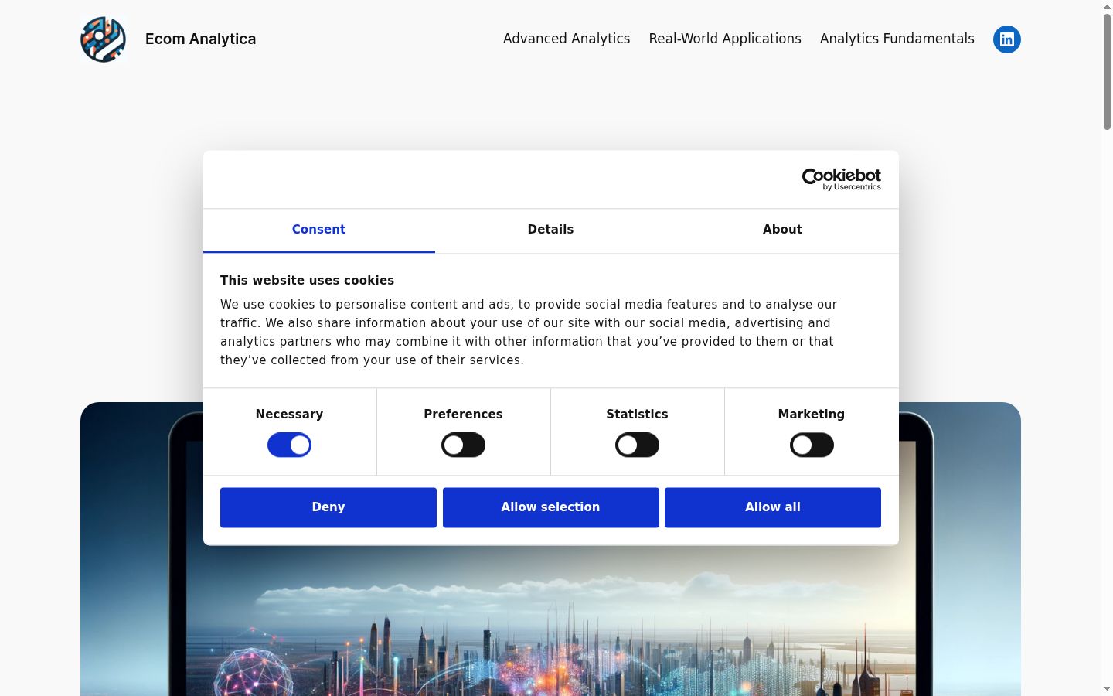Click the scrollbar down arrow

[1107, 689]
